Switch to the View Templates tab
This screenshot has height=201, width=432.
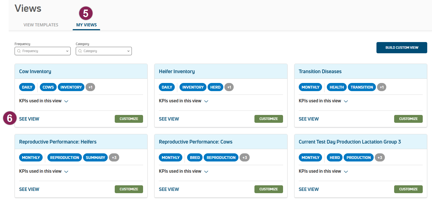[41, 25]
